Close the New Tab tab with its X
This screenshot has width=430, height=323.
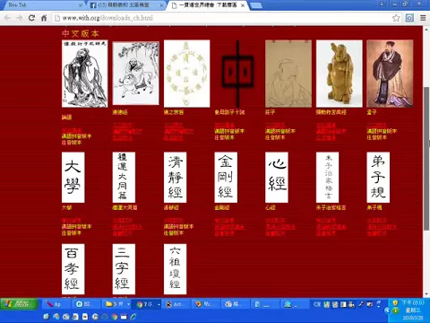[81, 5]
